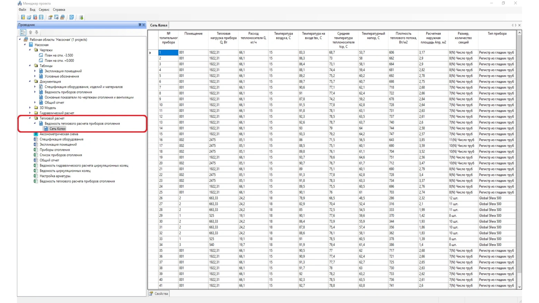This screenshot has width=539, height=303.
Task: Click the database icon with green dot
Action: pos(81,17)
